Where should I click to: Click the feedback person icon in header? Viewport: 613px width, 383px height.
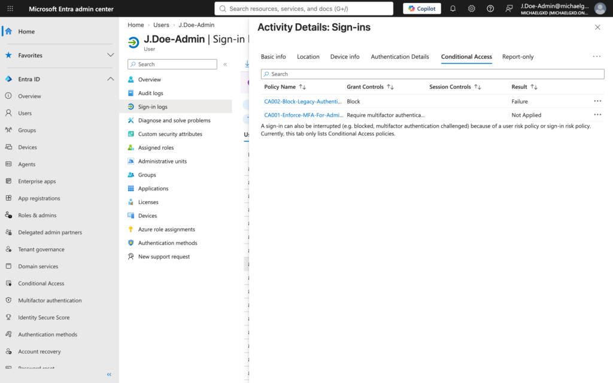(509, 8)
